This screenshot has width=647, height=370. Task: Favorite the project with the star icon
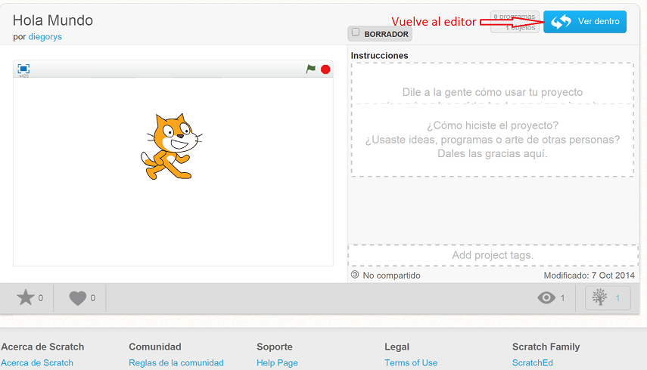(26, 298)
